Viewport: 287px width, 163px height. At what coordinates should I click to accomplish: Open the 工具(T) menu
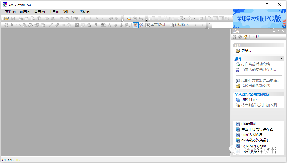coord(54,12)
